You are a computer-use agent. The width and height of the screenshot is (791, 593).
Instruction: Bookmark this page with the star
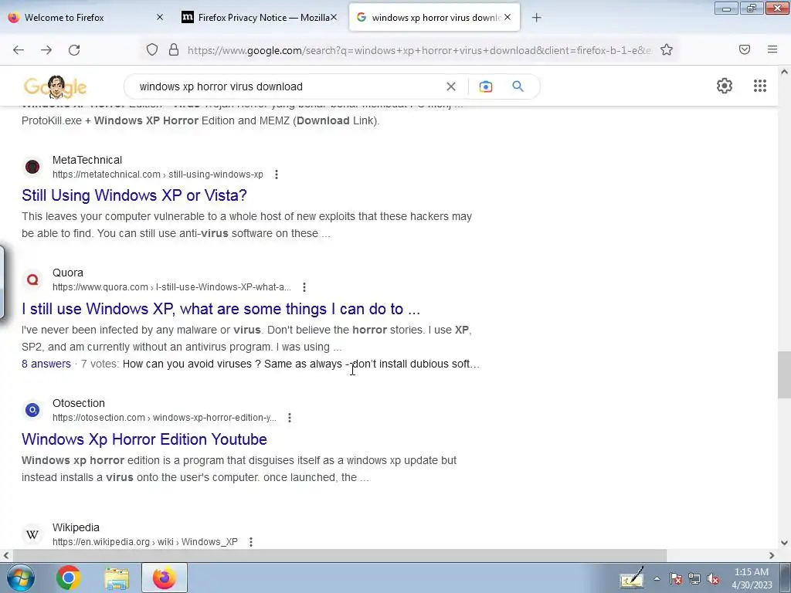point(667,49)
